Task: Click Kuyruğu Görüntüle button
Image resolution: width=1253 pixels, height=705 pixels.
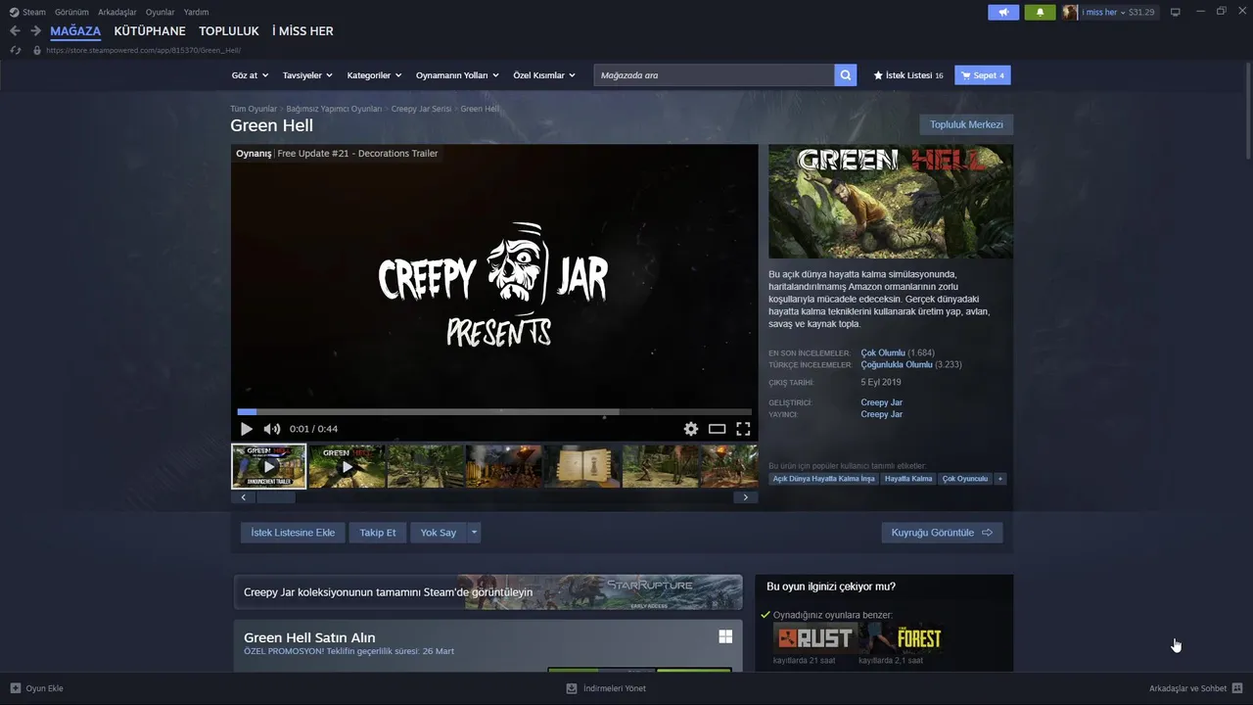Action: pos(942,533)
